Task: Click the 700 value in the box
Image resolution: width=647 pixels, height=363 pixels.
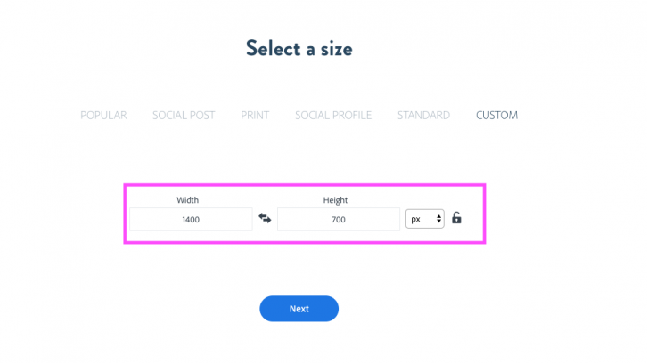Action: click(339, 220)
